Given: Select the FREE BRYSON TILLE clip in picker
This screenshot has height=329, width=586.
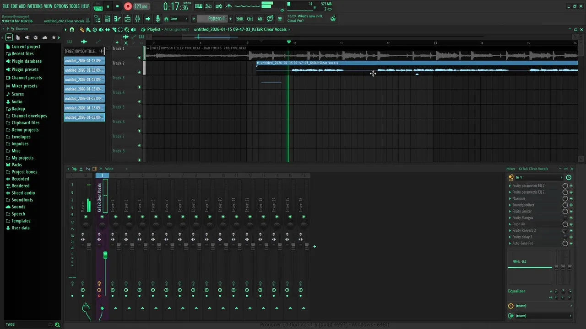Looking at the screenshot, I should click(x=84, y=51).
